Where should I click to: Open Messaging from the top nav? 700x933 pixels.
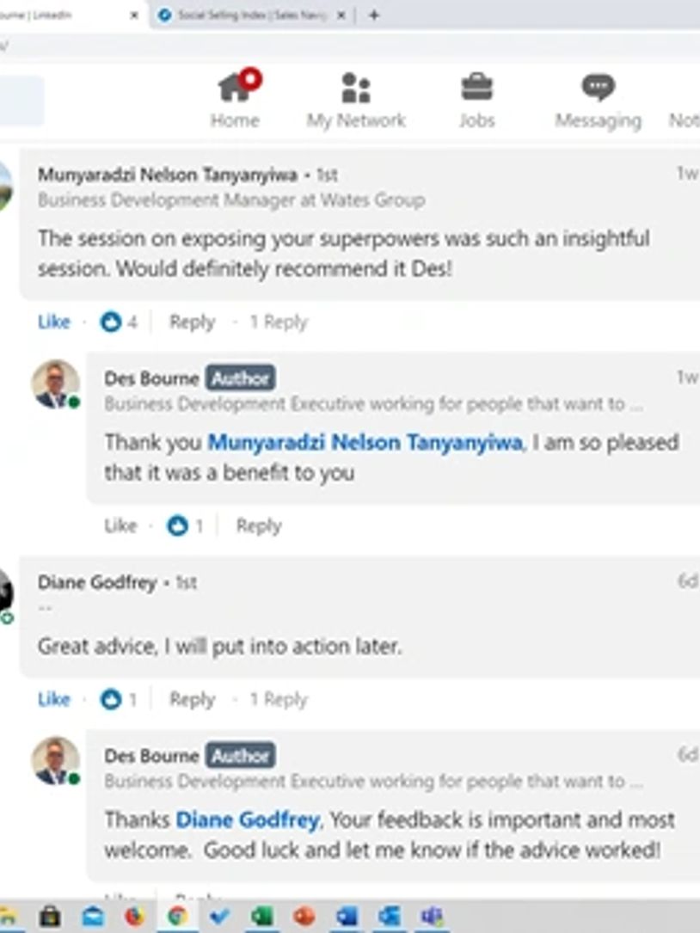598,100
